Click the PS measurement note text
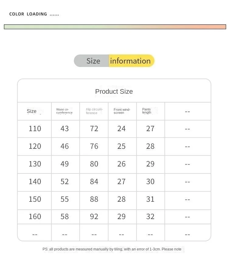Viewport: 228px width, 269px height. pyautogui.click(x=112, y=249)
